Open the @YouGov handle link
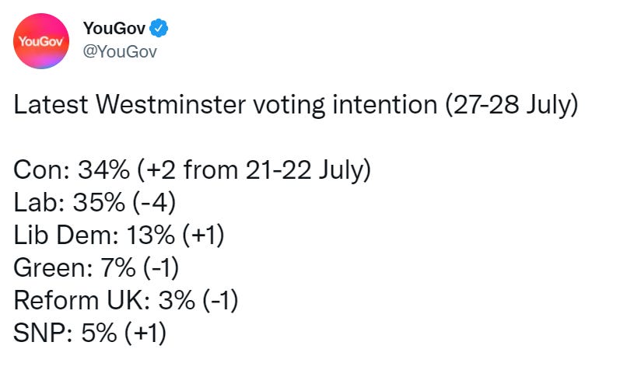 [x=120, y=52]
